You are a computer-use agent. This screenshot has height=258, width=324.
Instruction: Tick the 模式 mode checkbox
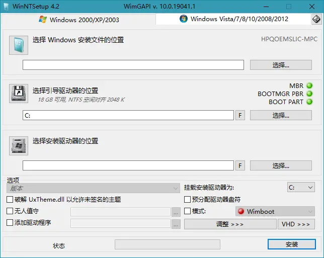pos(187,211)
